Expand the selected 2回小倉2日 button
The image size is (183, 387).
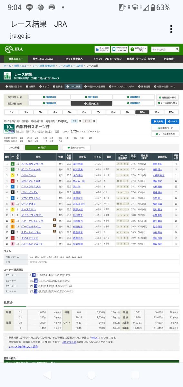click(91, 103)
